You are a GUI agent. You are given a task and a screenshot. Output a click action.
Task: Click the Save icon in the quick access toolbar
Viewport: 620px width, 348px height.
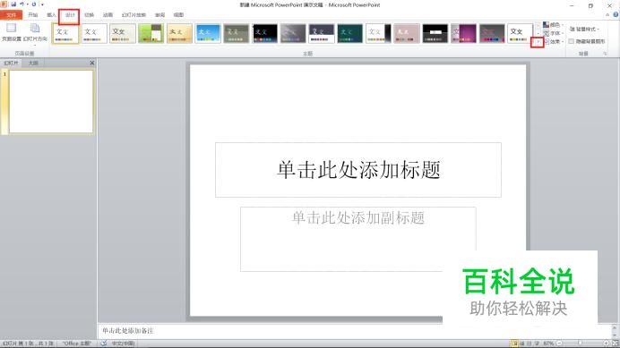tap(13, 4)
